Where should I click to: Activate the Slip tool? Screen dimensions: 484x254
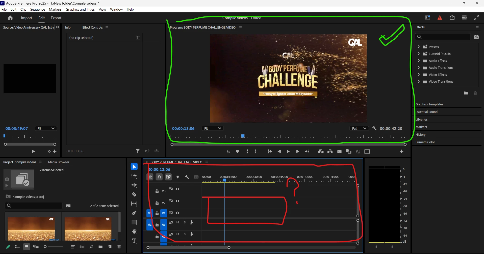click(x=134, y=204)
